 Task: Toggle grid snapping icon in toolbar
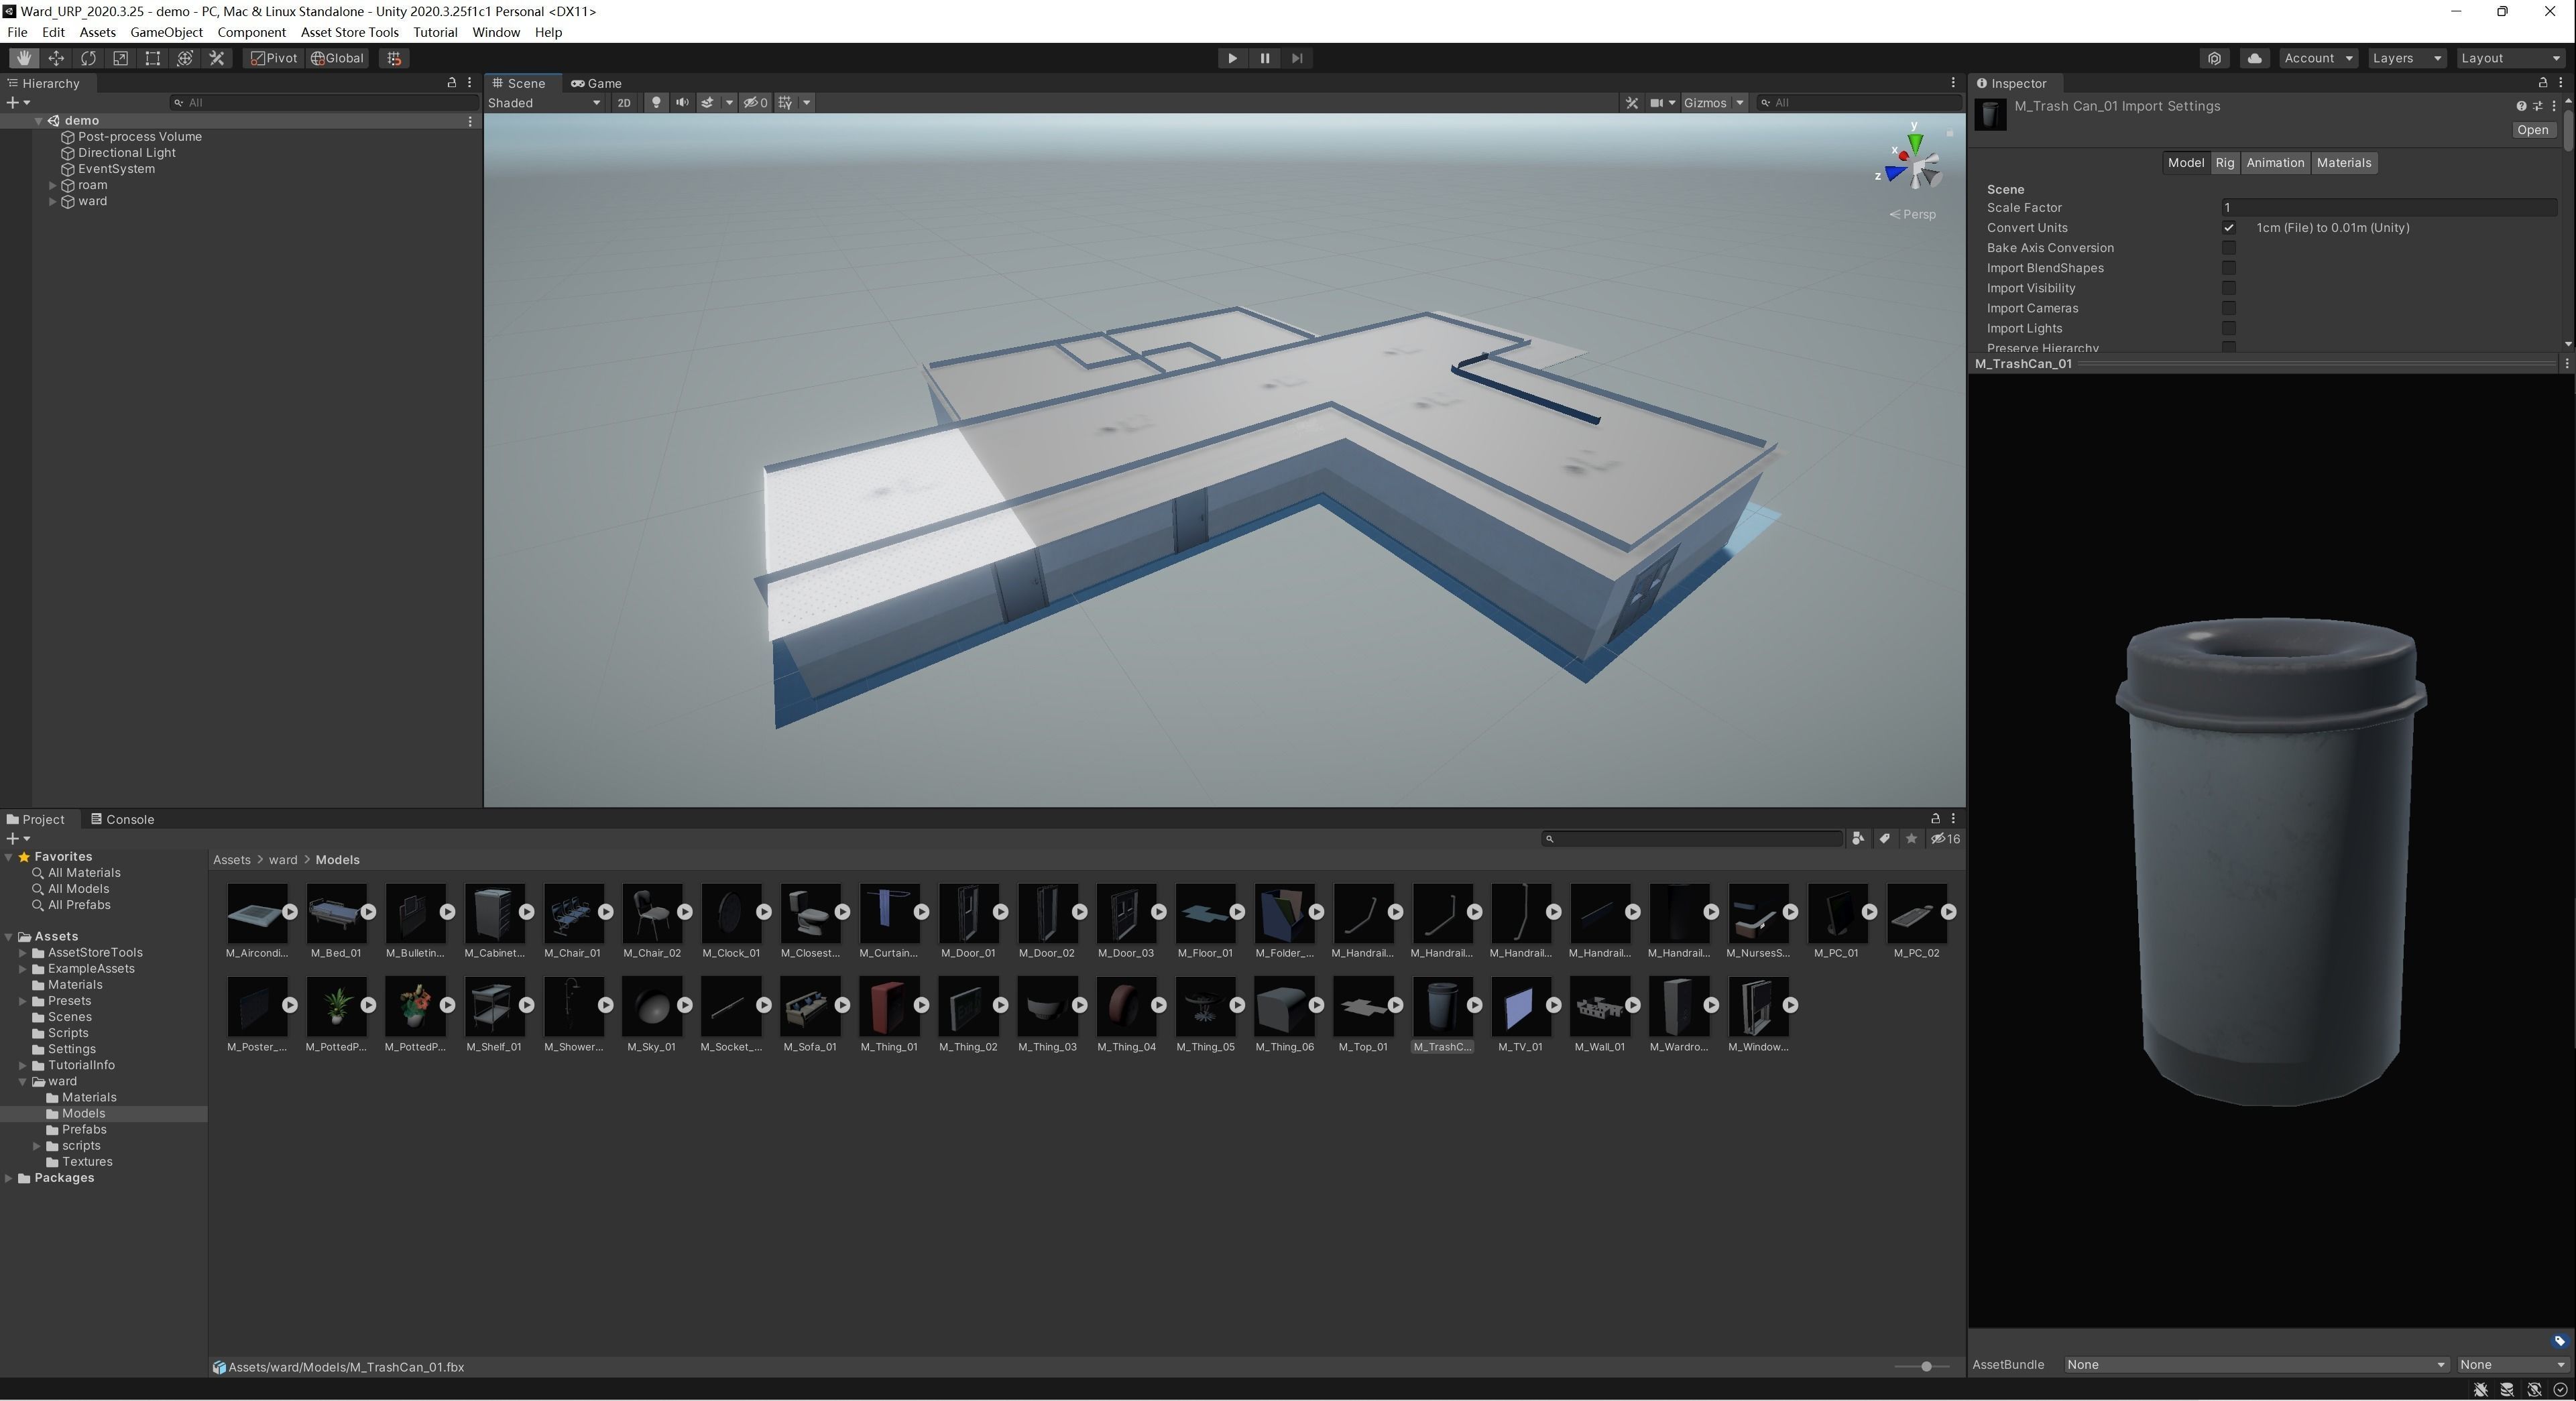[x=394, y=58]
